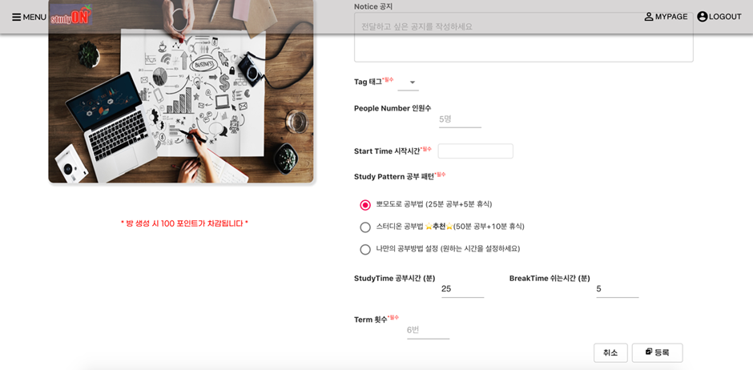Open the People Number 5명 selector

click(x=460, y=119)
